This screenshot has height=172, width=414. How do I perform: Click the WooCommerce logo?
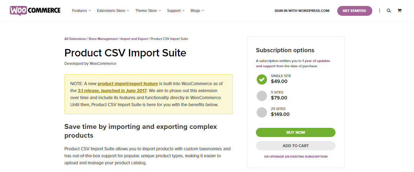pyautogui.click(x=35, y=11)
